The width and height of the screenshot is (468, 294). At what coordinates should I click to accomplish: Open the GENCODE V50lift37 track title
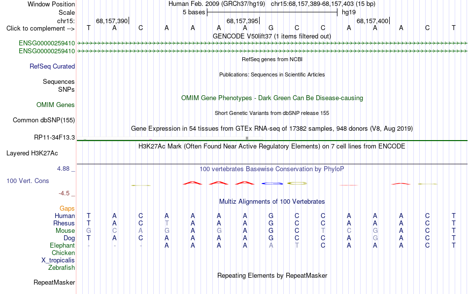(x=272, y=36)
